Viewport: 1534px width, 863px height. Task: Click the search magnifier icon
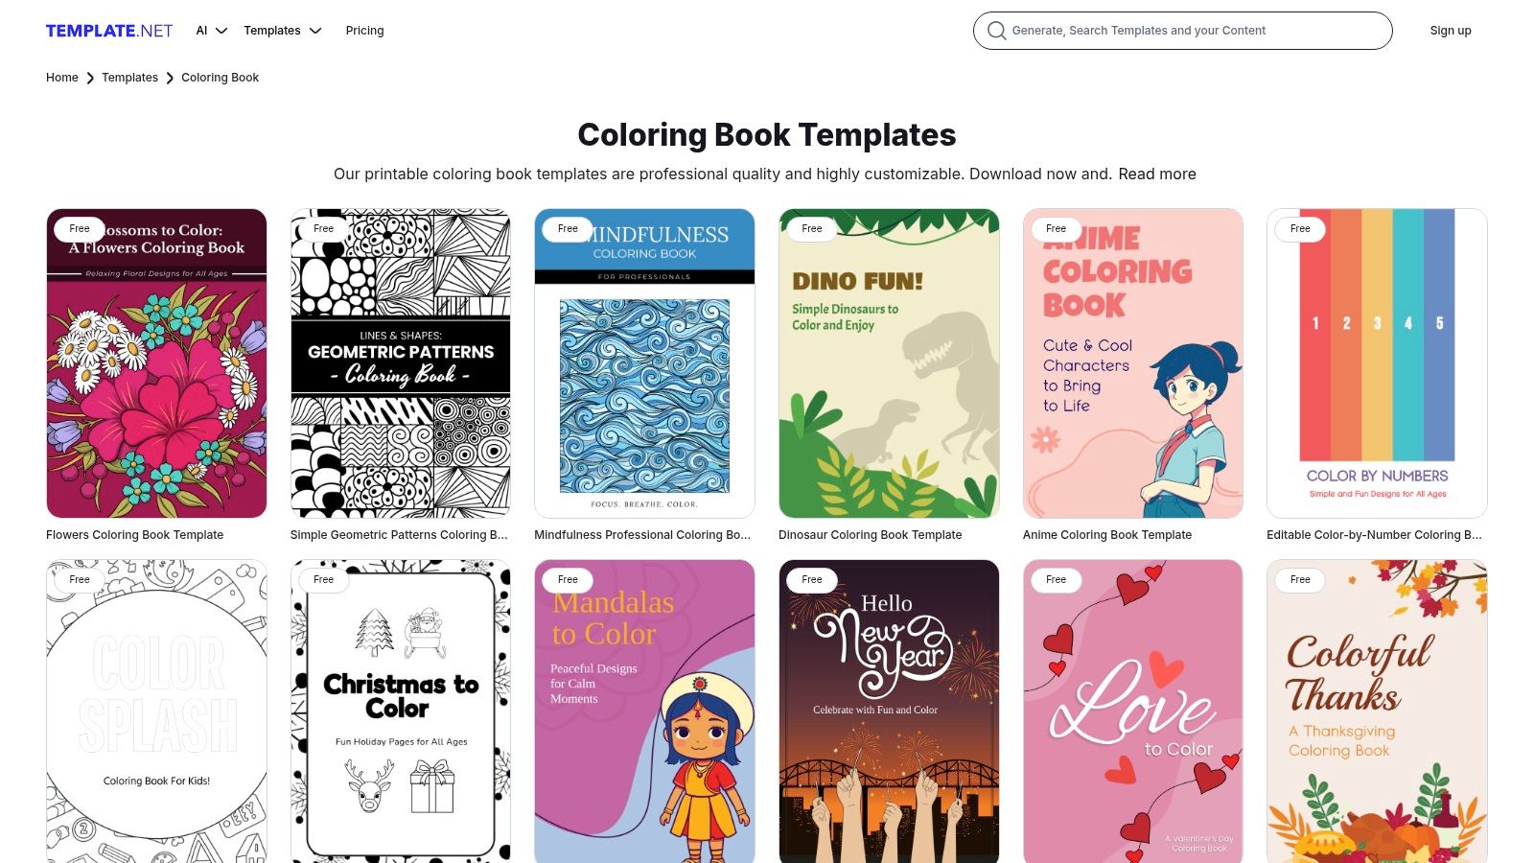[x=997, y=31]
